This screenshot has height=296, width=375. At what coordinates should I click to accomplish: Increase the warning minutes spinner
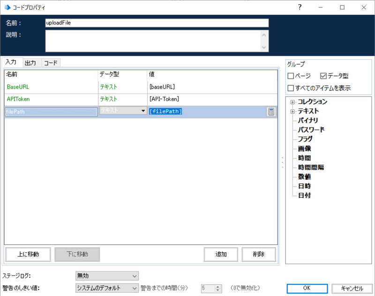[x=217, y=287]
